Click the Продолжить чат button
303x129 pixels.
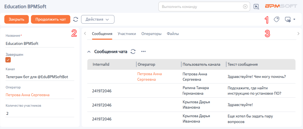[51, 19]
